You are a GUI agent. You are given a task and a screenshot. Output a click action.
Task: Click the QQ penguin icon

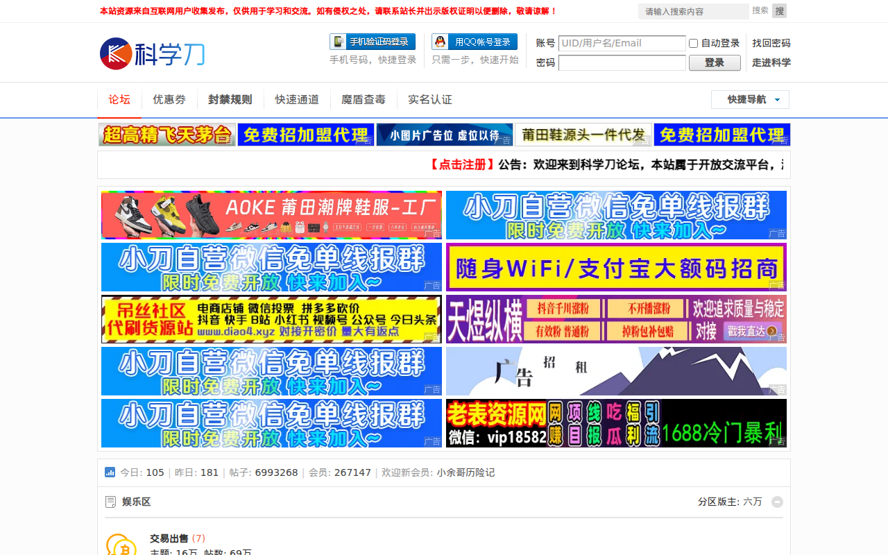tap(440, 42)
